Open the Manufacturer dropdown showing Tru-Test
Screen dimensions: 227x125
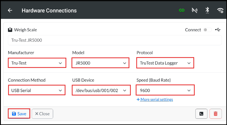[37, 63]
